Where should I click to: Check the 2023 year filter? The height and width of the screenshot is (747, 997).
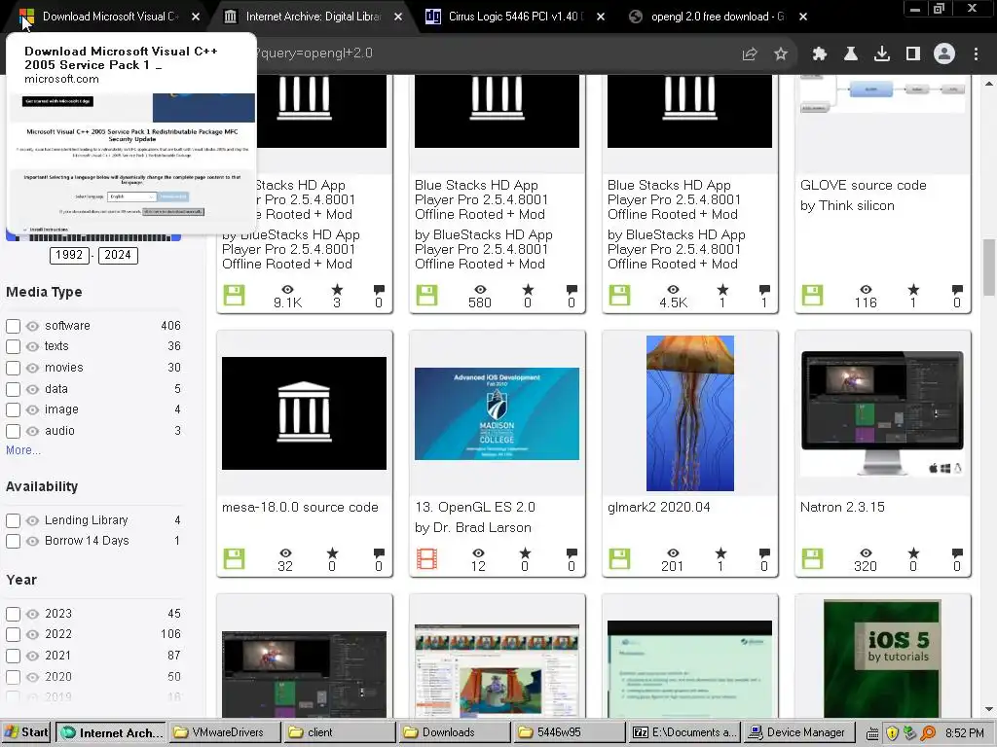pyautogui.click(x=14, y=615)
